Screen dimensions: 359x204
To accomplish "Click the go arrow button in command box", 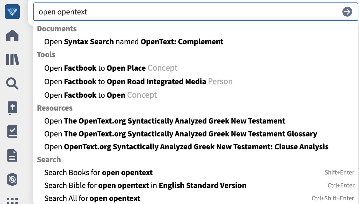I will [x=347, y=12].
